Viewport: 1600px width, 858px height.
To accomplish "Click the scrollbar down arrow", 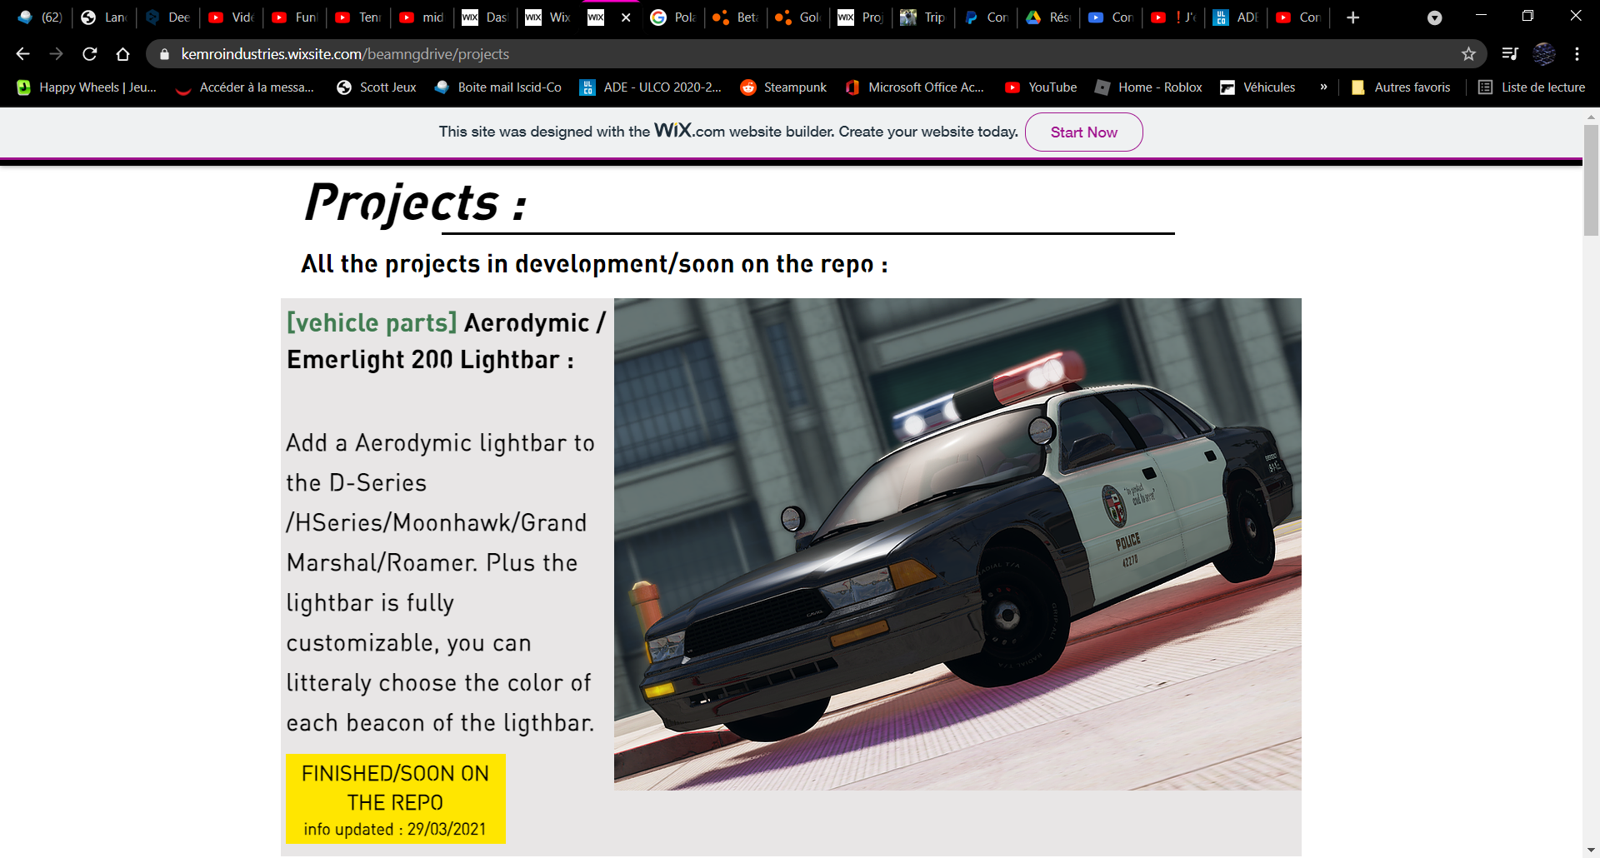I will (1591, 850).
